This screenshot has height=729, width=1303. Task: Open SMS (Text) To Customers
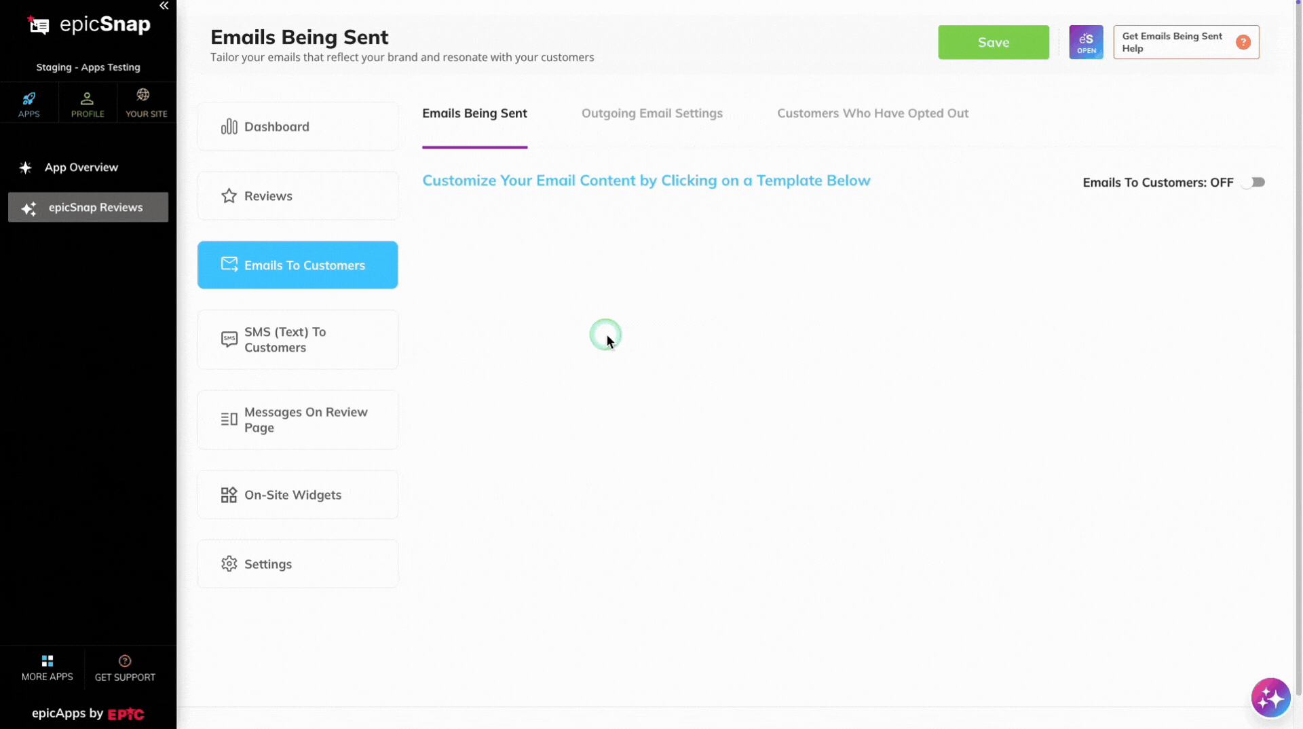297,339
